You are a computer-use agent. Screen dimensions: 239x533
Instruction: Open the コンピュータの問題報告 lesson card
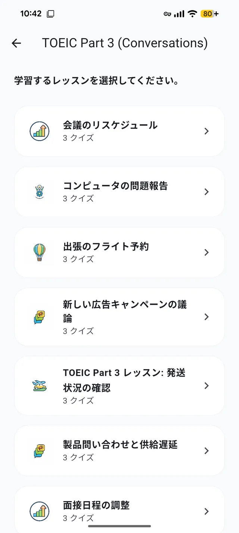tap(119, 192)
